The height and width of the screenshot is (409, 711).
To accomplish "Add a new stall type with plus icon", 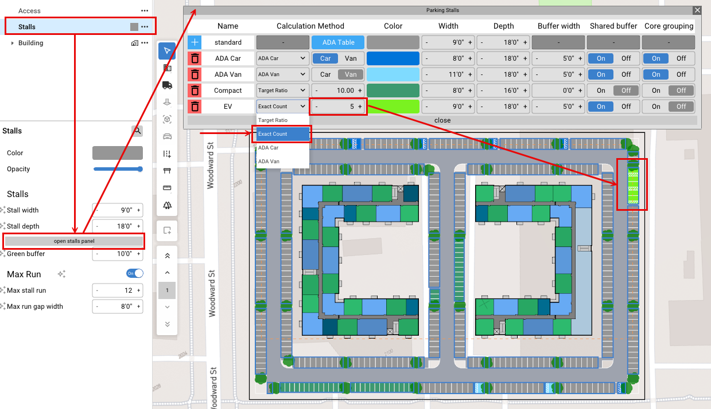I will [195, 42].
